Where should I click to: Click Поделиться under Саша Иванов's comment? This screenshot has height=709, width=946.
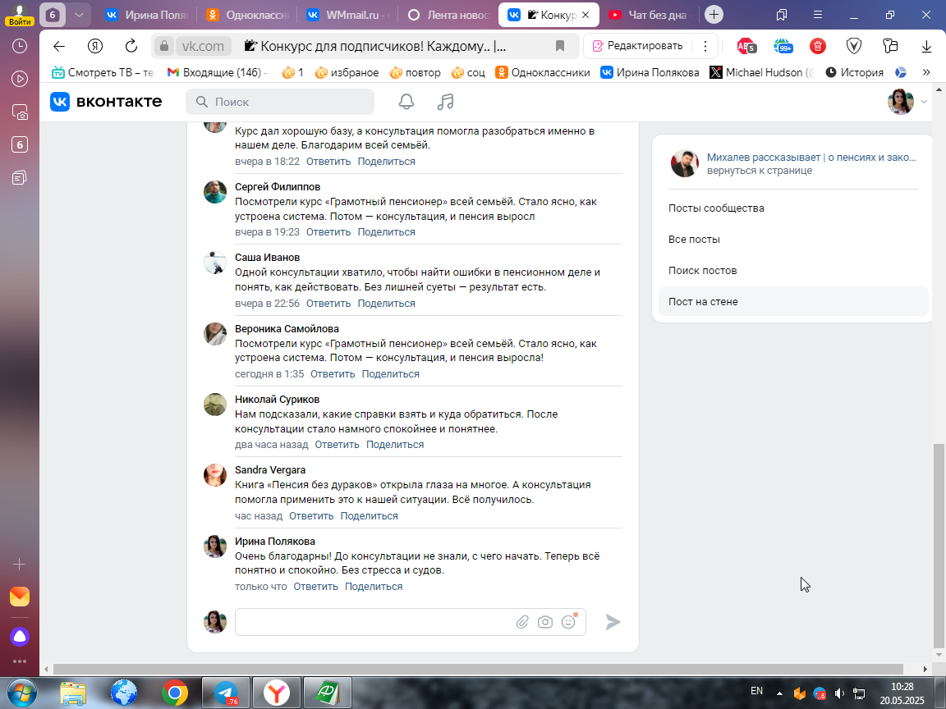coord(386,304)
